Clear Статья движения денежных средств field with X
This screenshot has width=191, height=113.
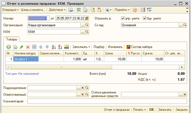pyautogui.click(x=185, y=94)
